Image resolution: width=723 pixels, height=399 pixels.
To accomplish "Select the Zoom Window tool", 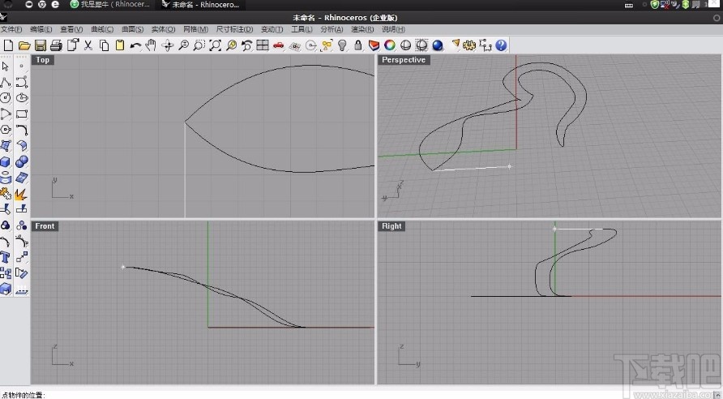I will click(199, 45).
